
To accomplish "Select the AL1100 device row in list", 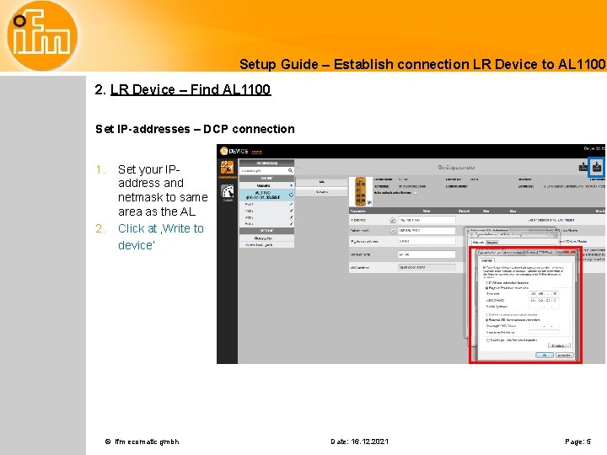I will point(266,195).
